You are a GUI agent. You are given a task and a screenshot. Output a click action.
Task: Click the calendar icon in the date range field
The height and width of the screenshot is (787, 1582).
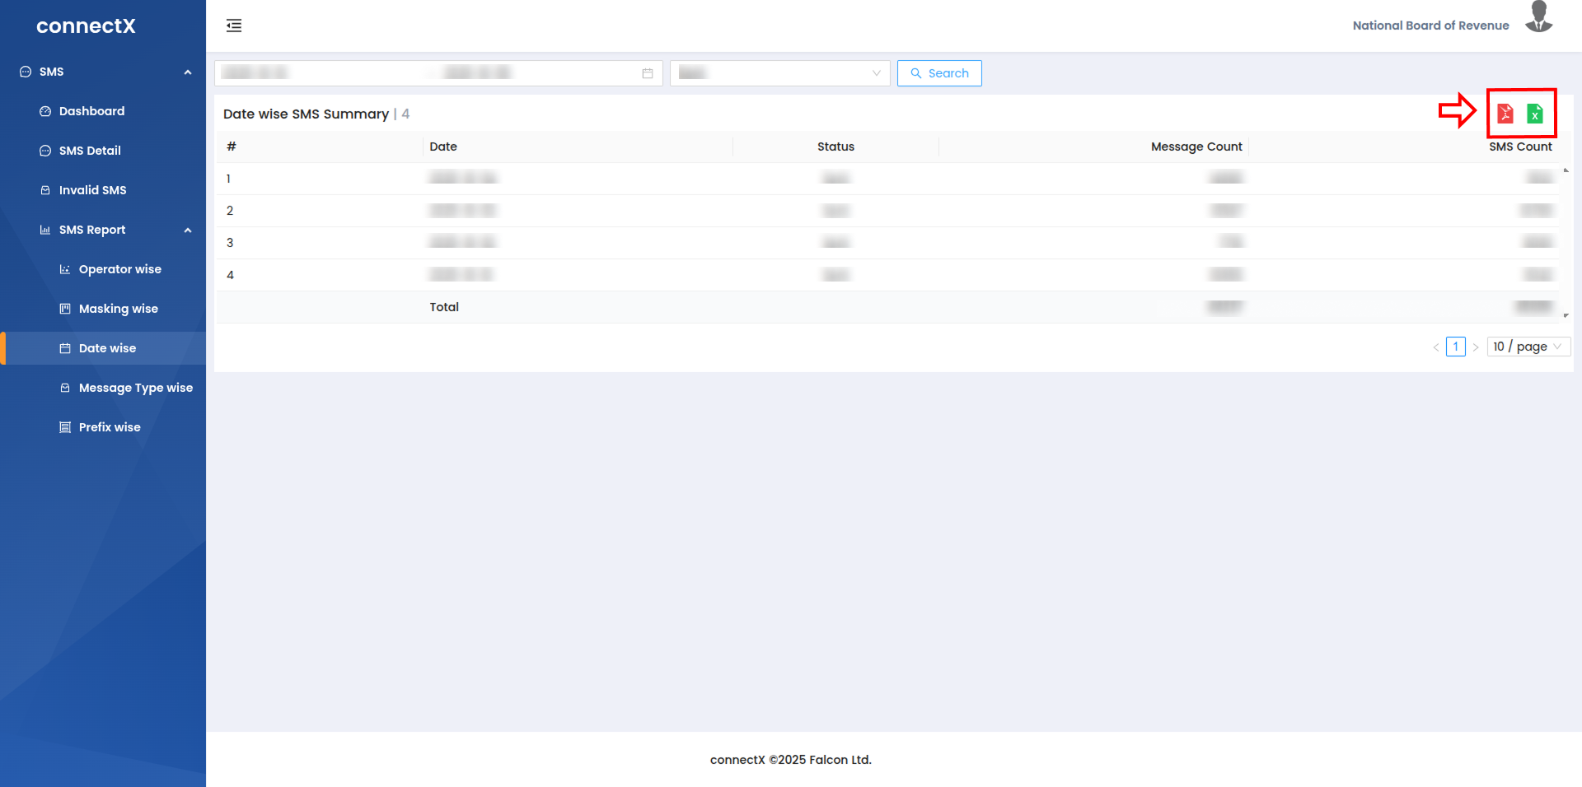tap(648, 73)
